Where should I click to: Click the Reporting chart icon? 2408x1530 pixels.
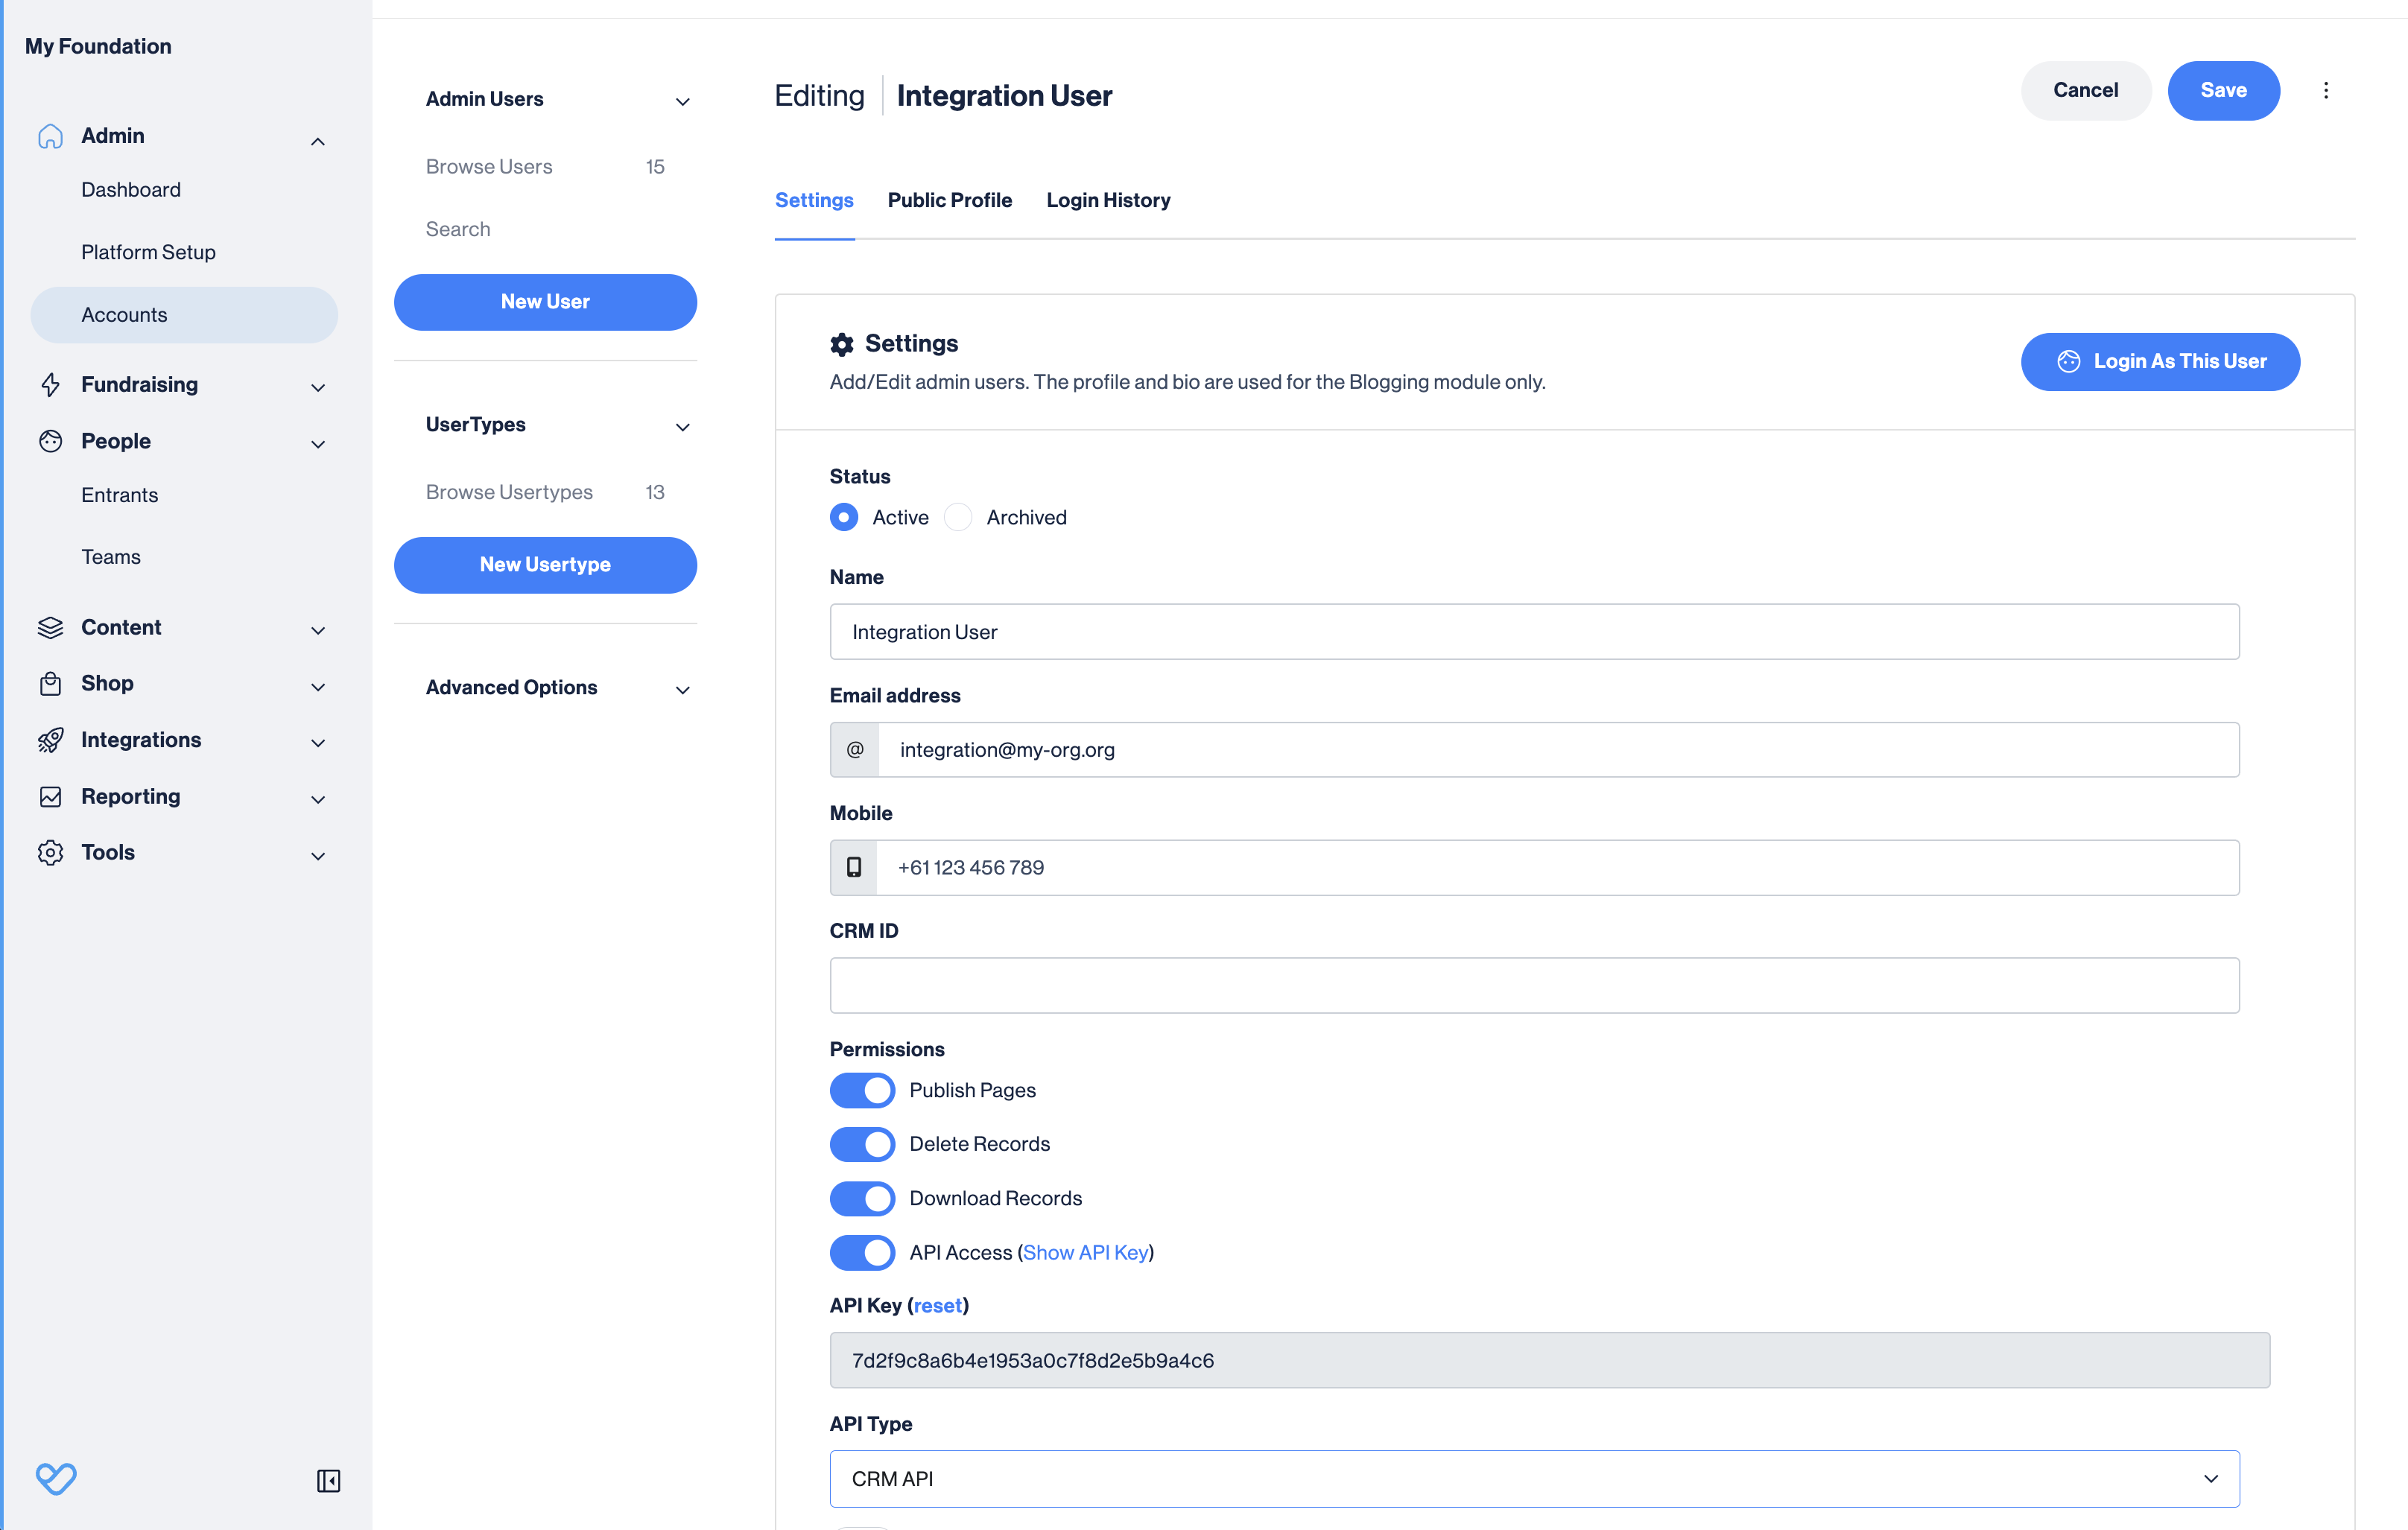click(x=50, y=797)
